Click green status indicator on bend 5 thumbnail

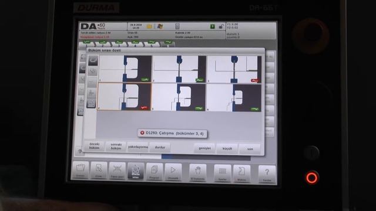coord(199,108)
